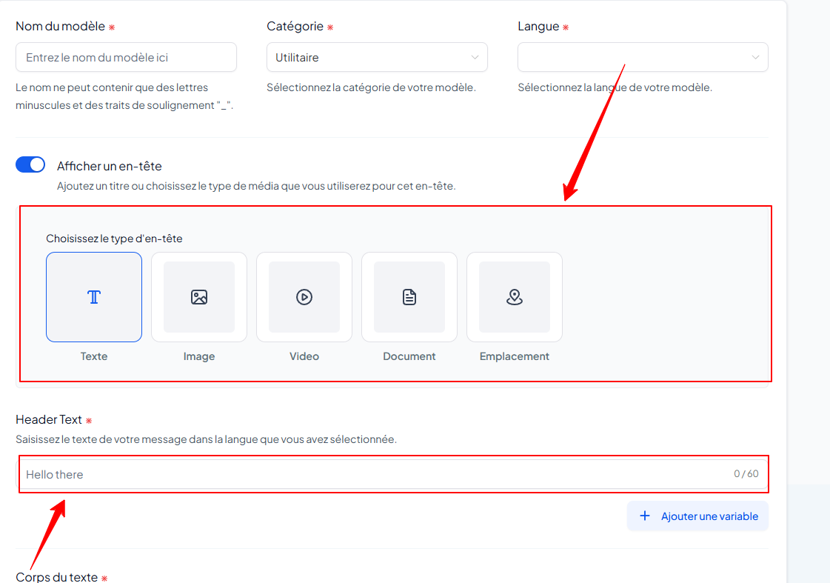
Task: Click the Image label under the header types
Action: 199,356
